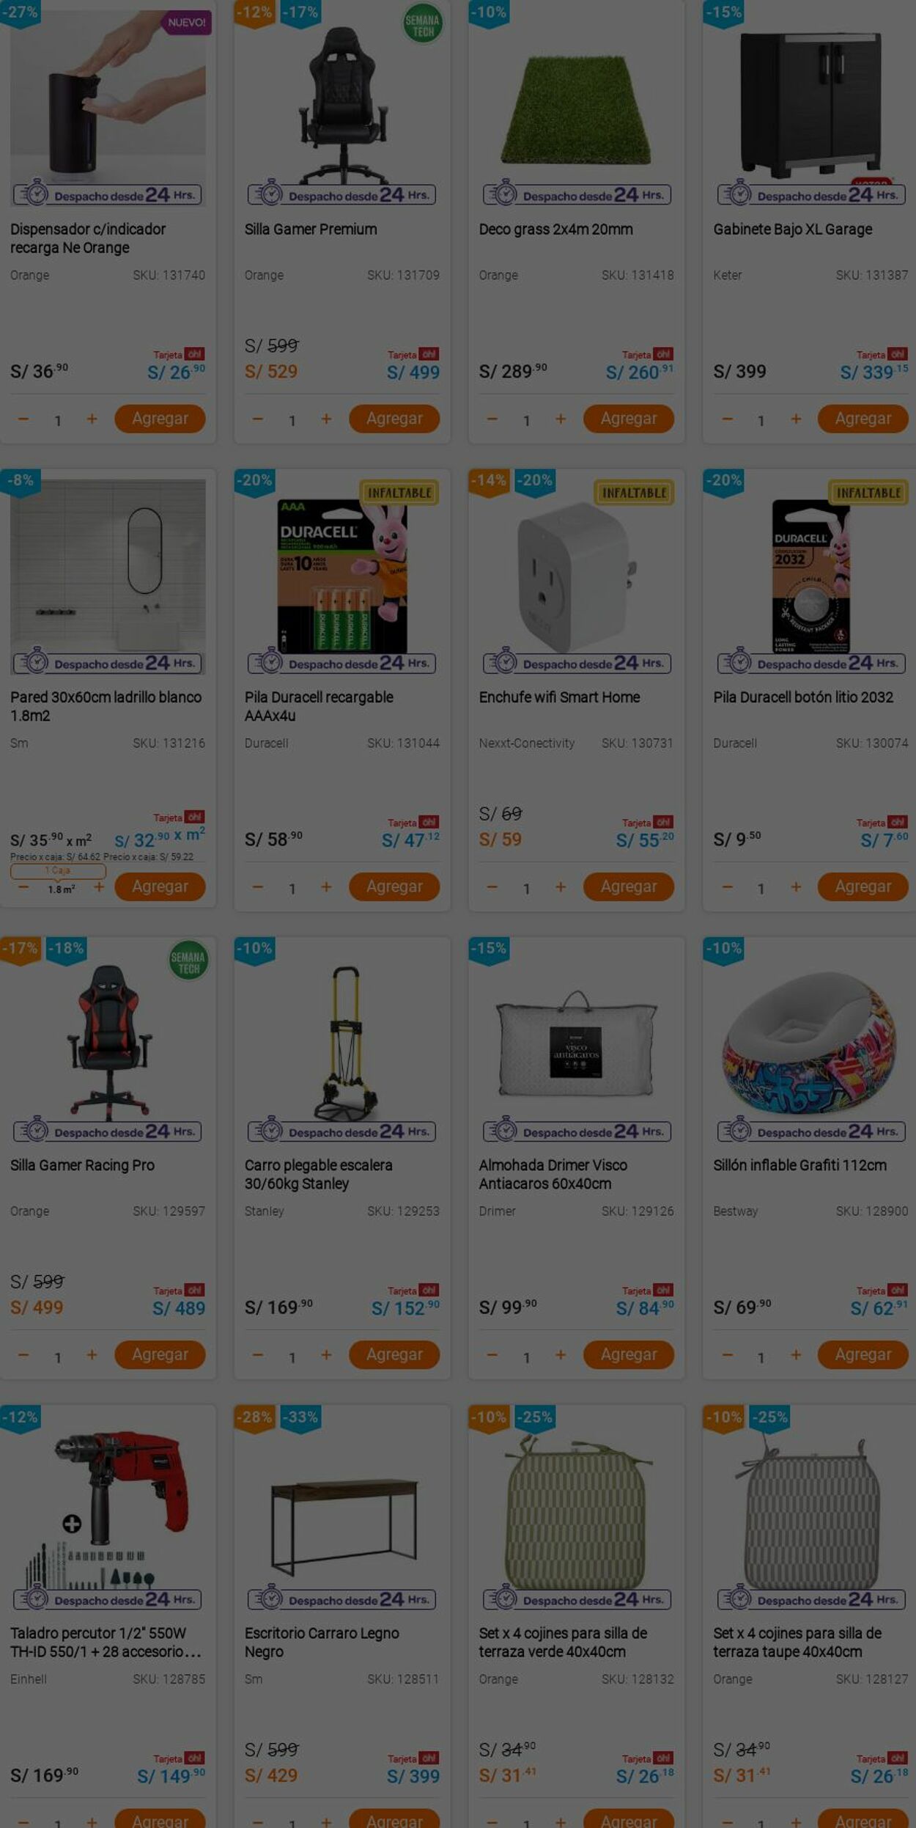Click the plus icon on Taladro percutor image
The width and height of the screenshot is (916, 1828).
[x=72, y=1524]
